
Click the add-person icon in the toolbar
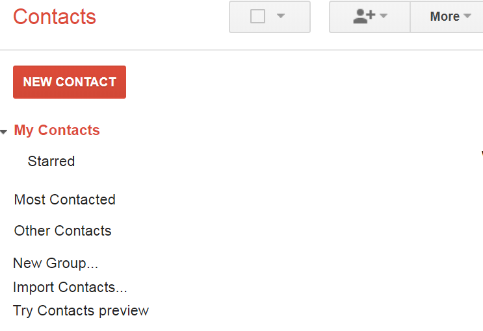pyautogui.click(x=364, y=17)
